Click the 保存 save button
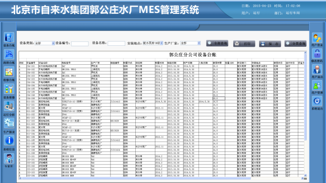326x183 pixels. (270, 44)
